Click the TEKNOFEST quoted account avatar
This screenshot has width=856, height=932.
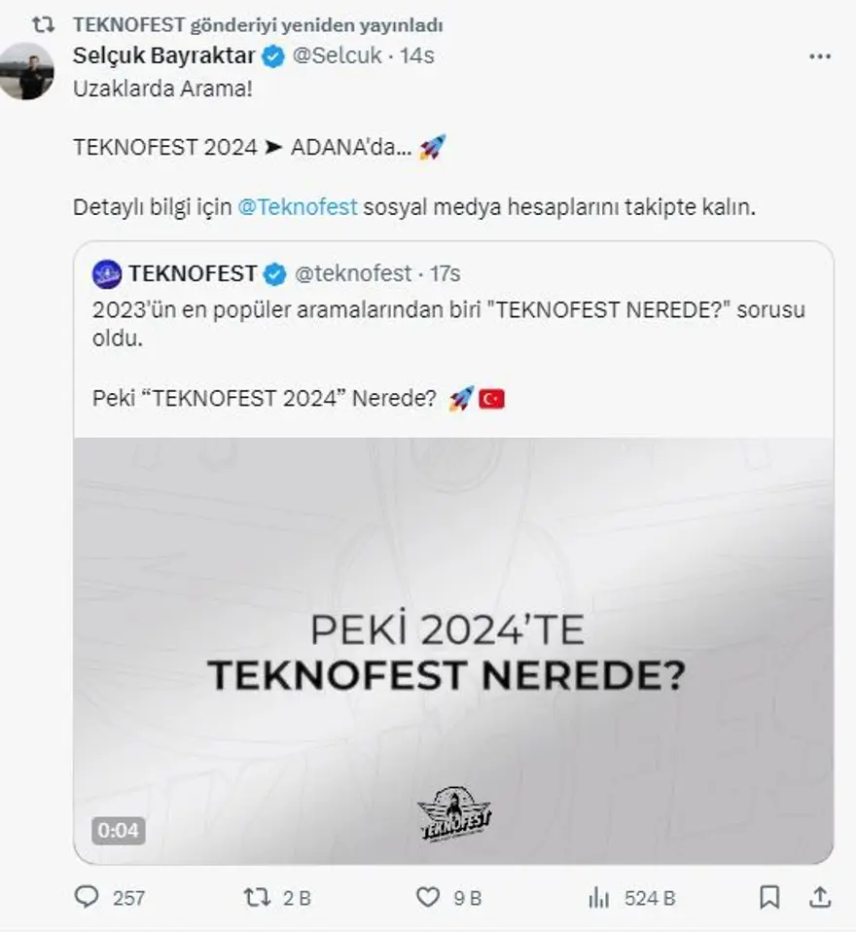(x=106, y=274)
